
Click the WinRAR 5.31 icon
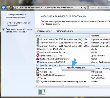[38, 75]
